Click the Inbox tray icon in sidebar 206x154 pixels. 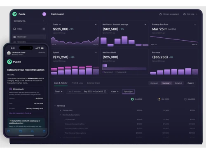[14, 29]
